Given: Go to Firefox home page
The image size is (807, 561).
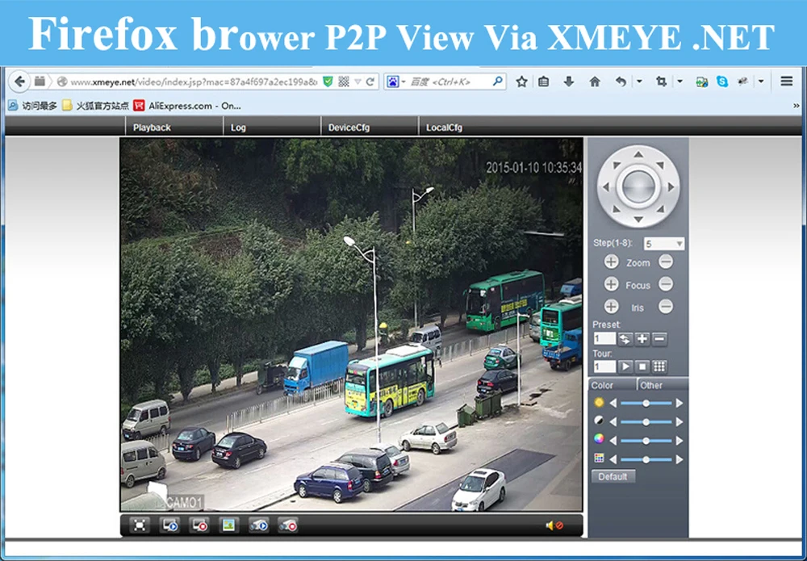Looking at the screenshot, I should [x=595, y=82].
